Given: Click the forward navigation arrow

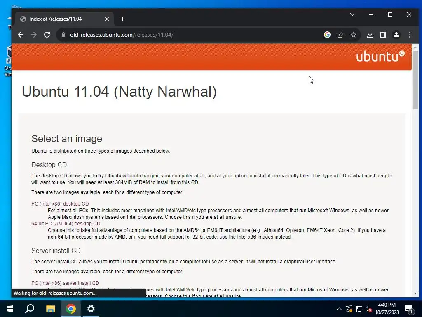Looking at the screenshot, I should [34, 35].
